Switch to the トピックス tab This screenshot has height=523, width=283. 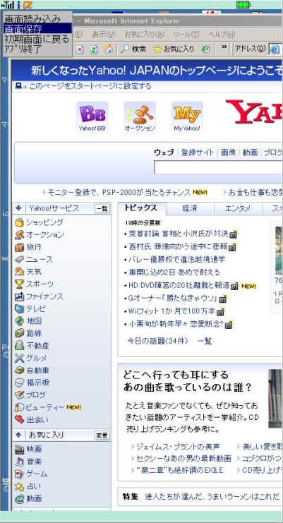(x=140, y=208)
